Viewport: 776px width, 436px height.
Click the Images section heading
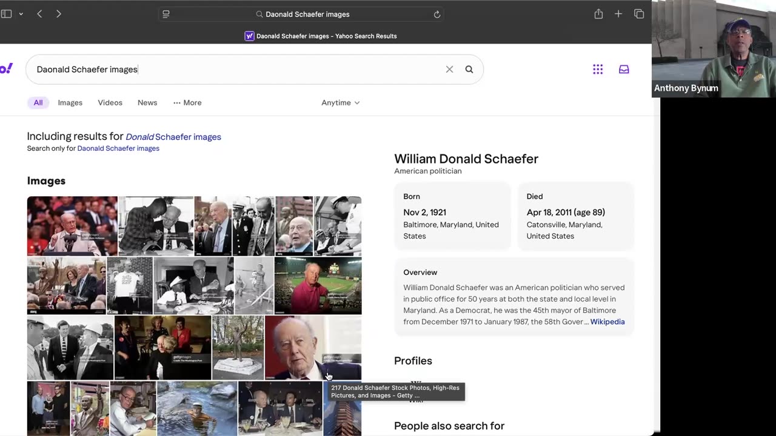point(46,180)
